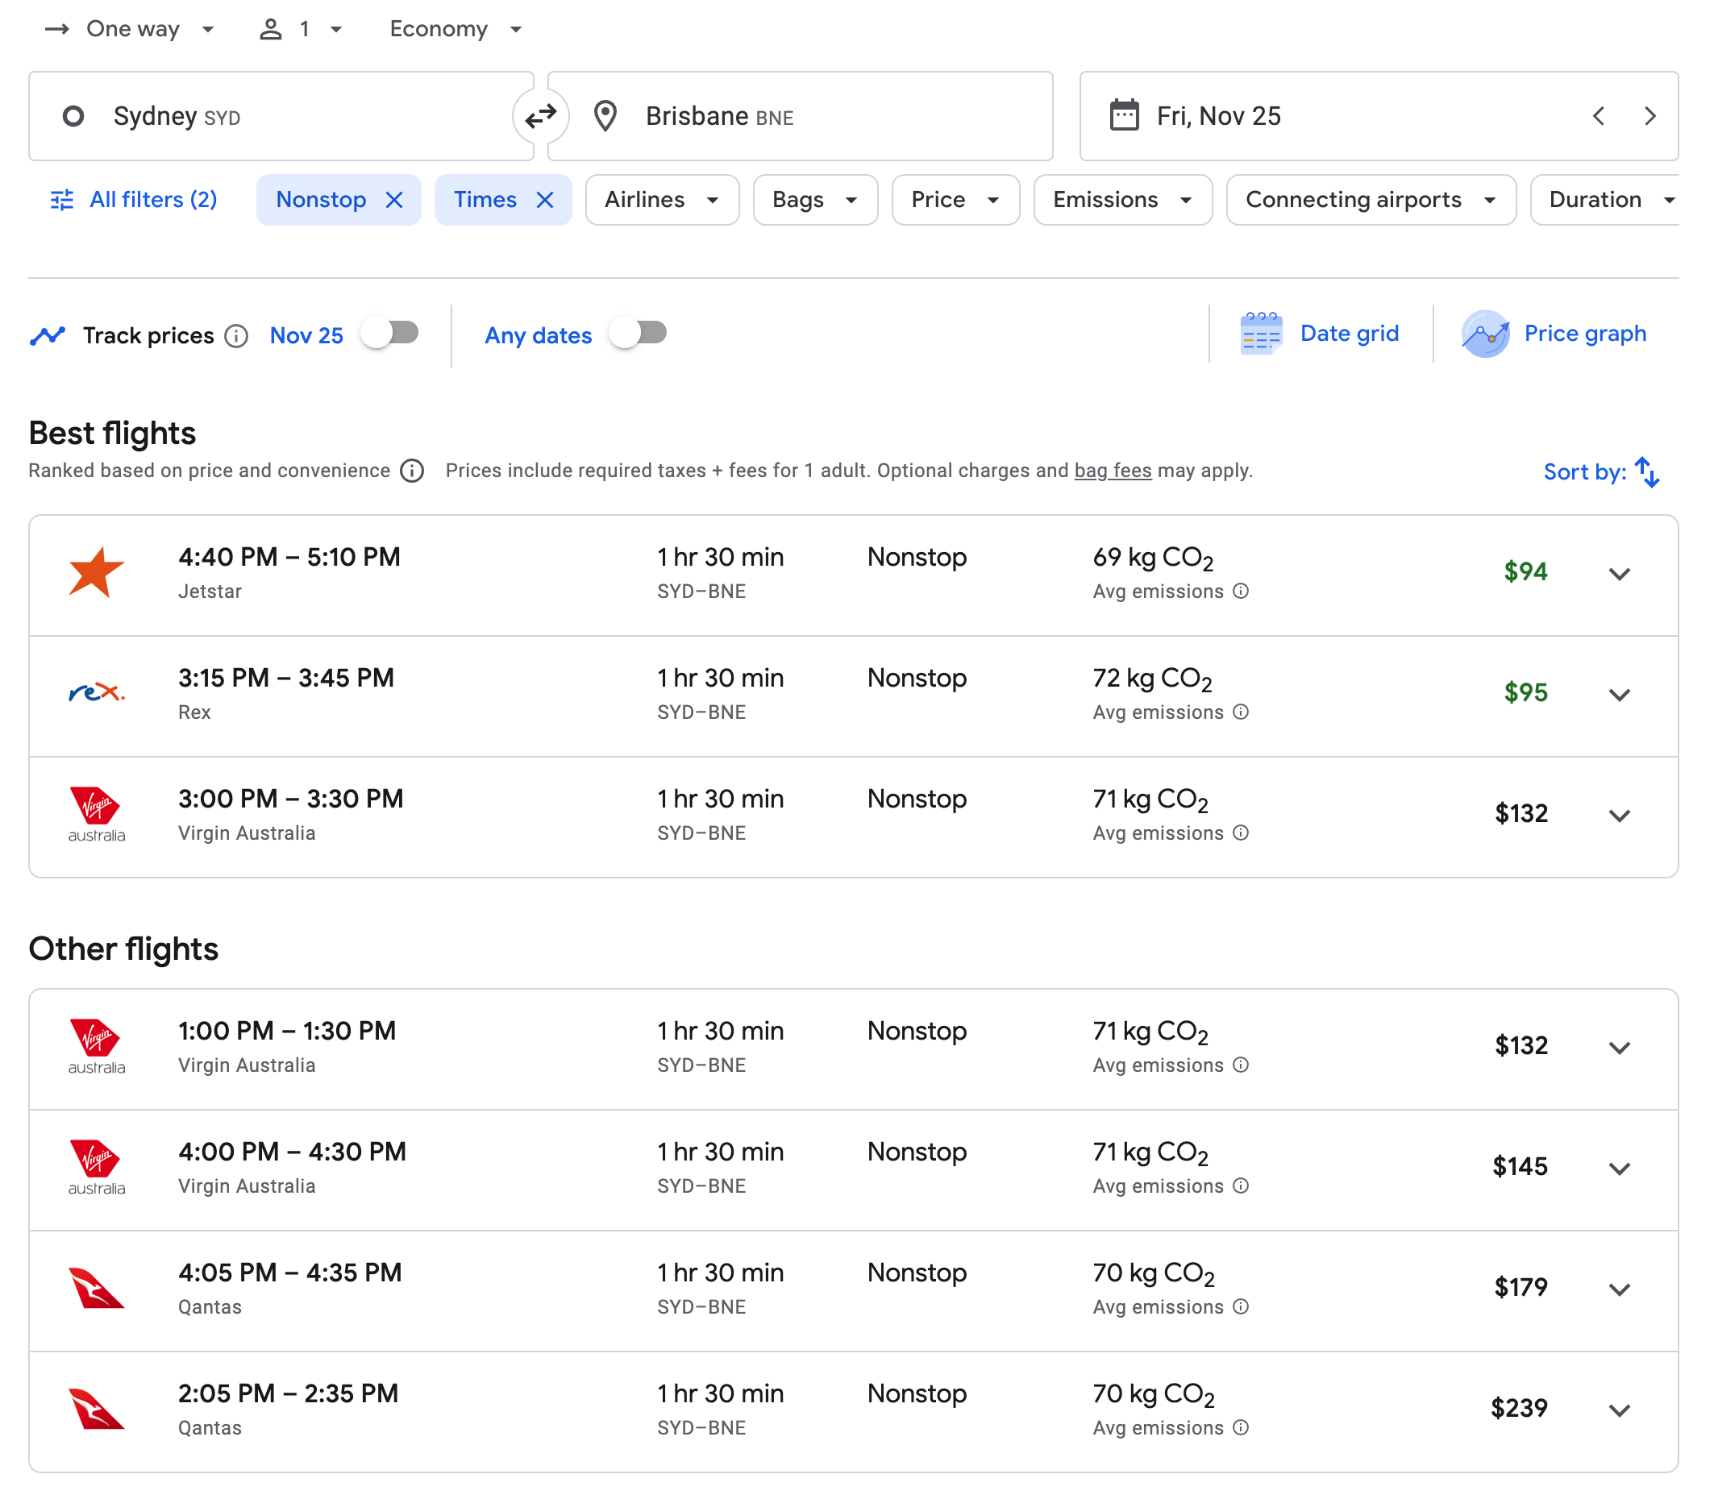This screenshot has height=1499, width=1714.
Task: Expand the Jetstar $94 flight details
Action: coord(1620,574)
